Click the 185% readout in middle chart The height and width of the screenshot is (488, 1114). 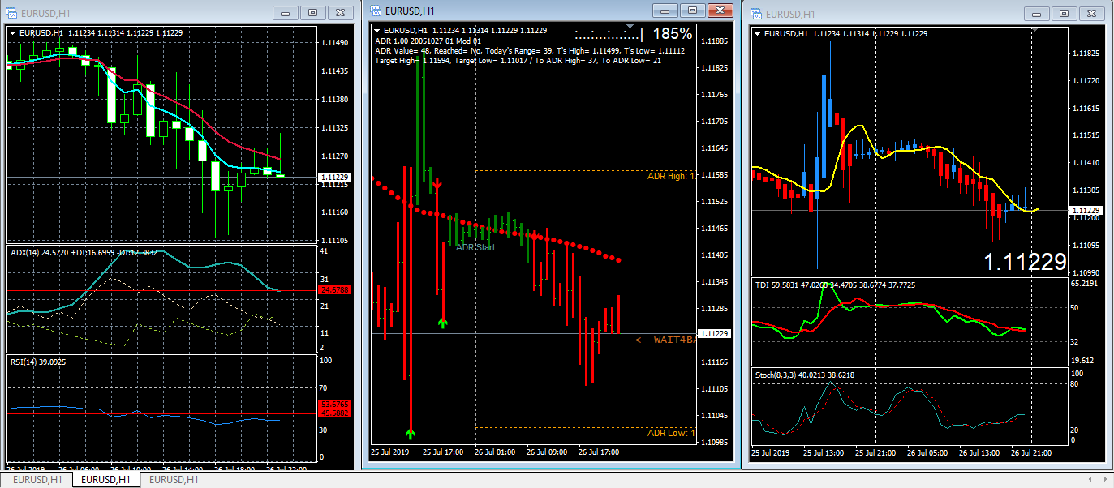(673, 34)
